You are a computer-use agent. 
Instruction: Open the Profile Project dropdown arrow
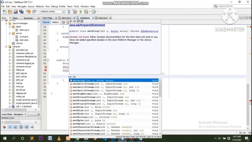pos(98,11)
